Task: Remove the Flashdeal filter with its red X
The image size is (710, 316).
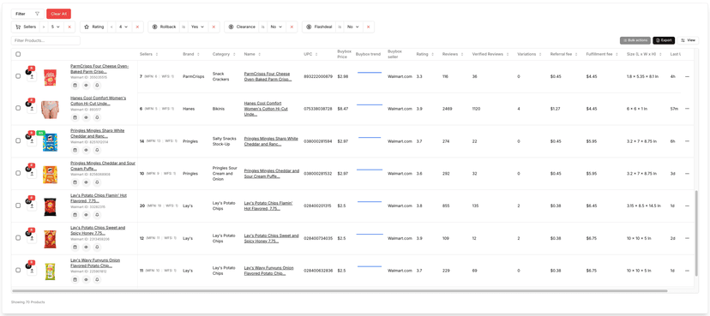Action: click(x=368, y=27)
